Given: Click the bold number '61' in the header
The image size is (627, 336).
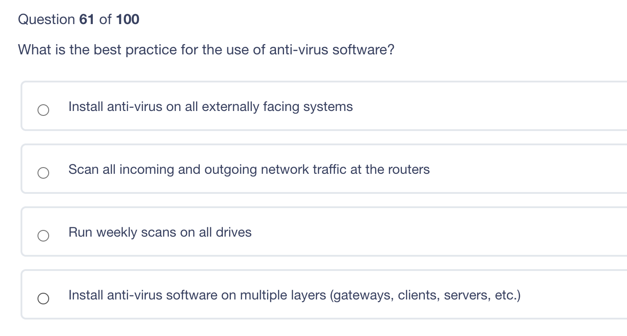Looking at the screenshot, I should click(86, 19).
